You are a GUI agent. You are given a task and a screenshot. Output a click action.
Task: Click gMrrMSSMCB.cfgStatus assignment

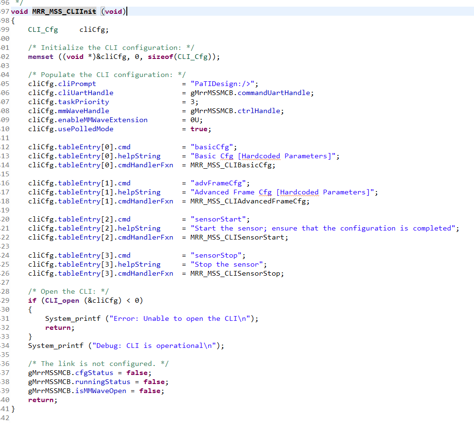(89, 373)
